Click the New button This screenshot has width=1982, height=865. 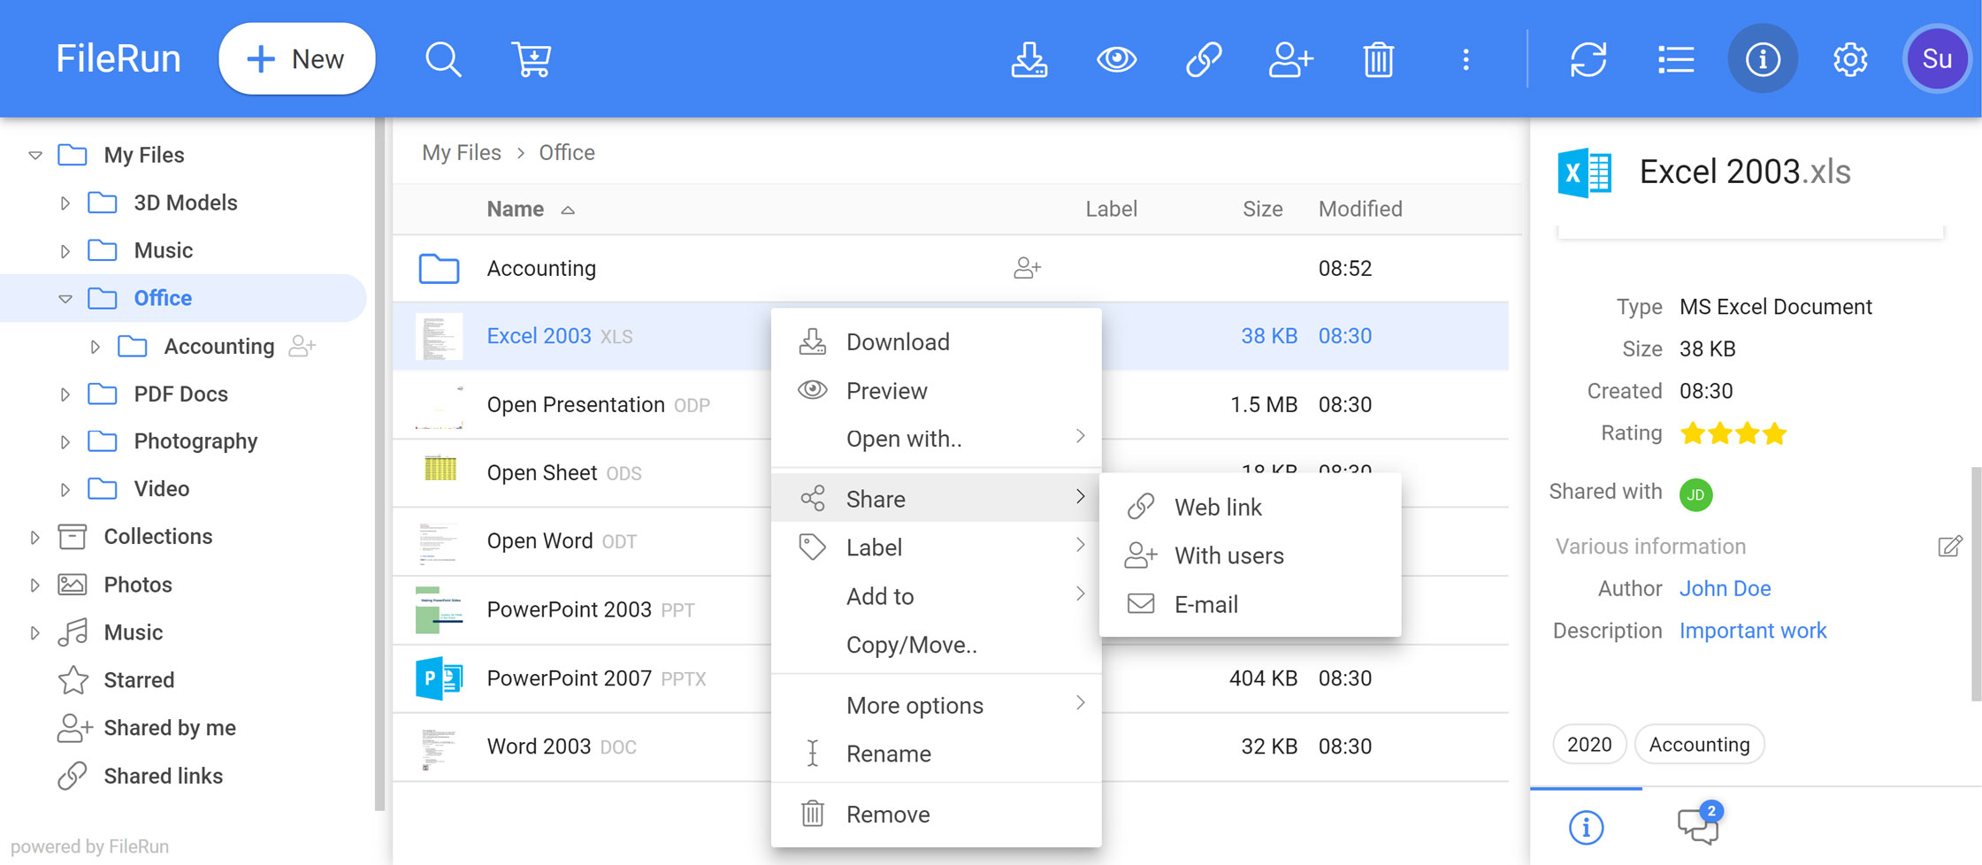pos(296,58)
